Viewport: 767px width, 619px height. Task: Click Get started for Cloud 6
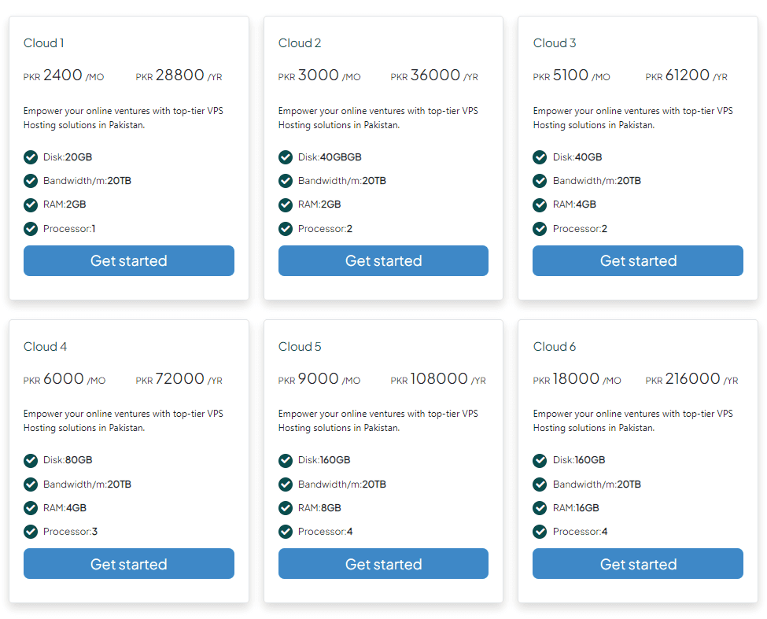pyautogui.click(x=637, y=564)
